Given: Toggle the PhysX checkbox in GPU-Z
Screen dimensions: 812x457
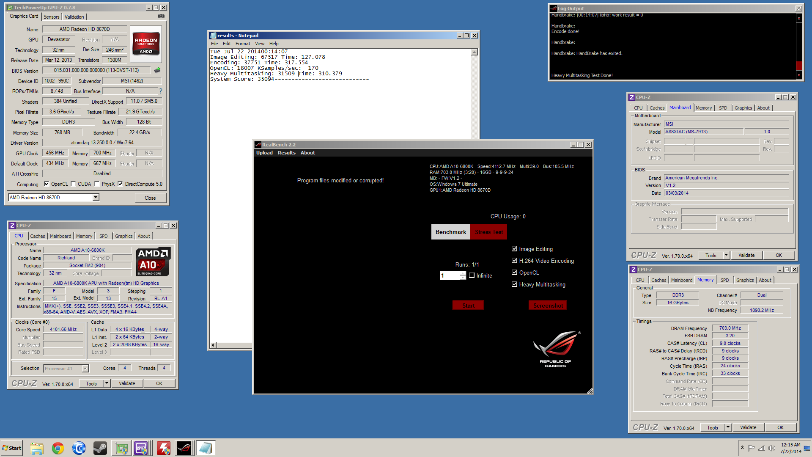Looking at the screenshot, I should tap(97, 184).
